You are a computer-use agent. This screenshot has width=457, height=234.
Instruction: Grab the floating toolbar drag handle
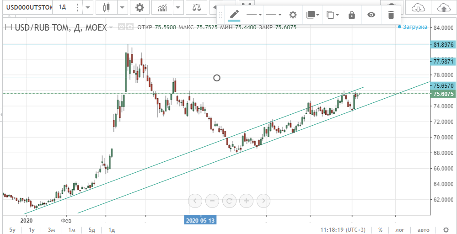(x=220, y=15)
